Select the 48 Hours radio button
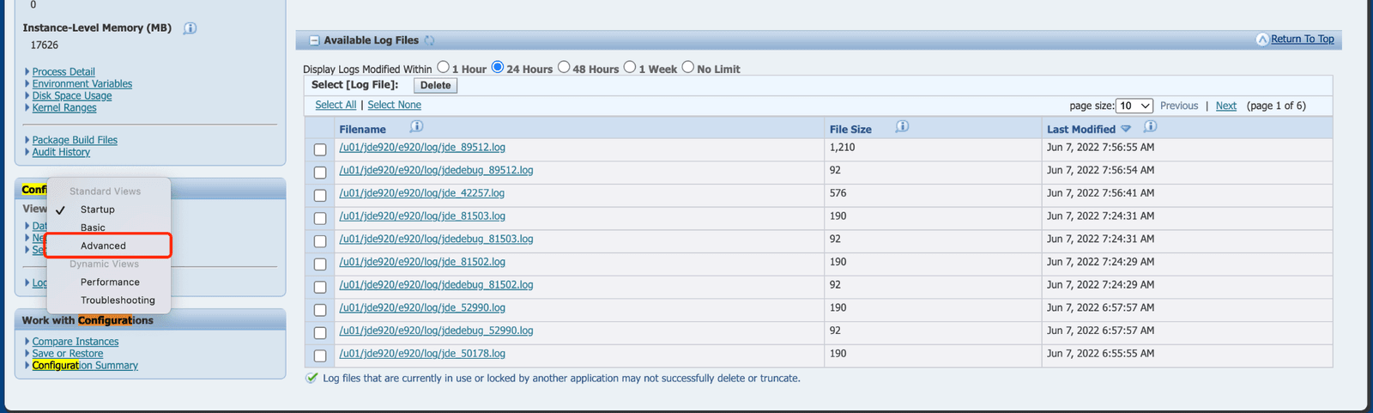The width and height of the screenshot is (1373, 413). (564, 67)
